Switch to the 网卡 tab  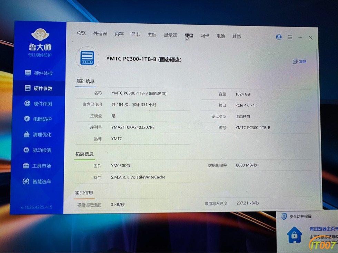205,36
